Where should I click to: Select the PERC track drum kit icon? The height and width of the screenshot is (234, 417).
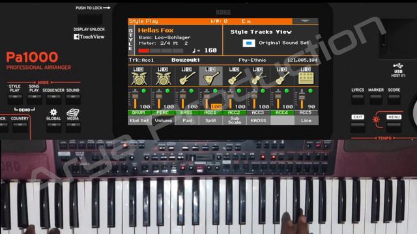click(x=163, y=78)
